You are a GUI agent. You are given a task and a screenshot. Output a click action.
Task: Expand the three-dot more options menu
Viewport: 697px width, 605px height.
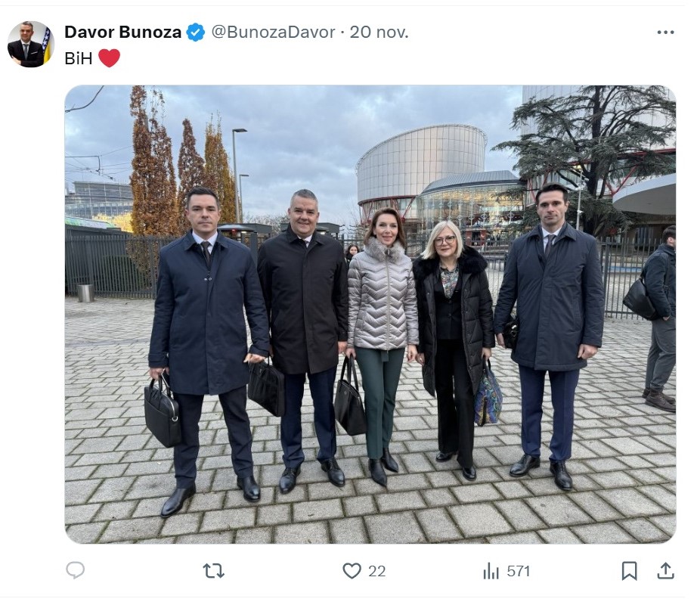tap(665, 32)
